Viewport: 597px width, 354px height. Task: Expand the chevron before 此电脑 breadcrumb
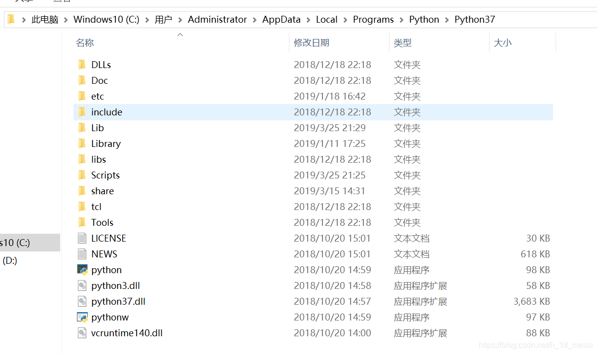(x=24, y=20)
